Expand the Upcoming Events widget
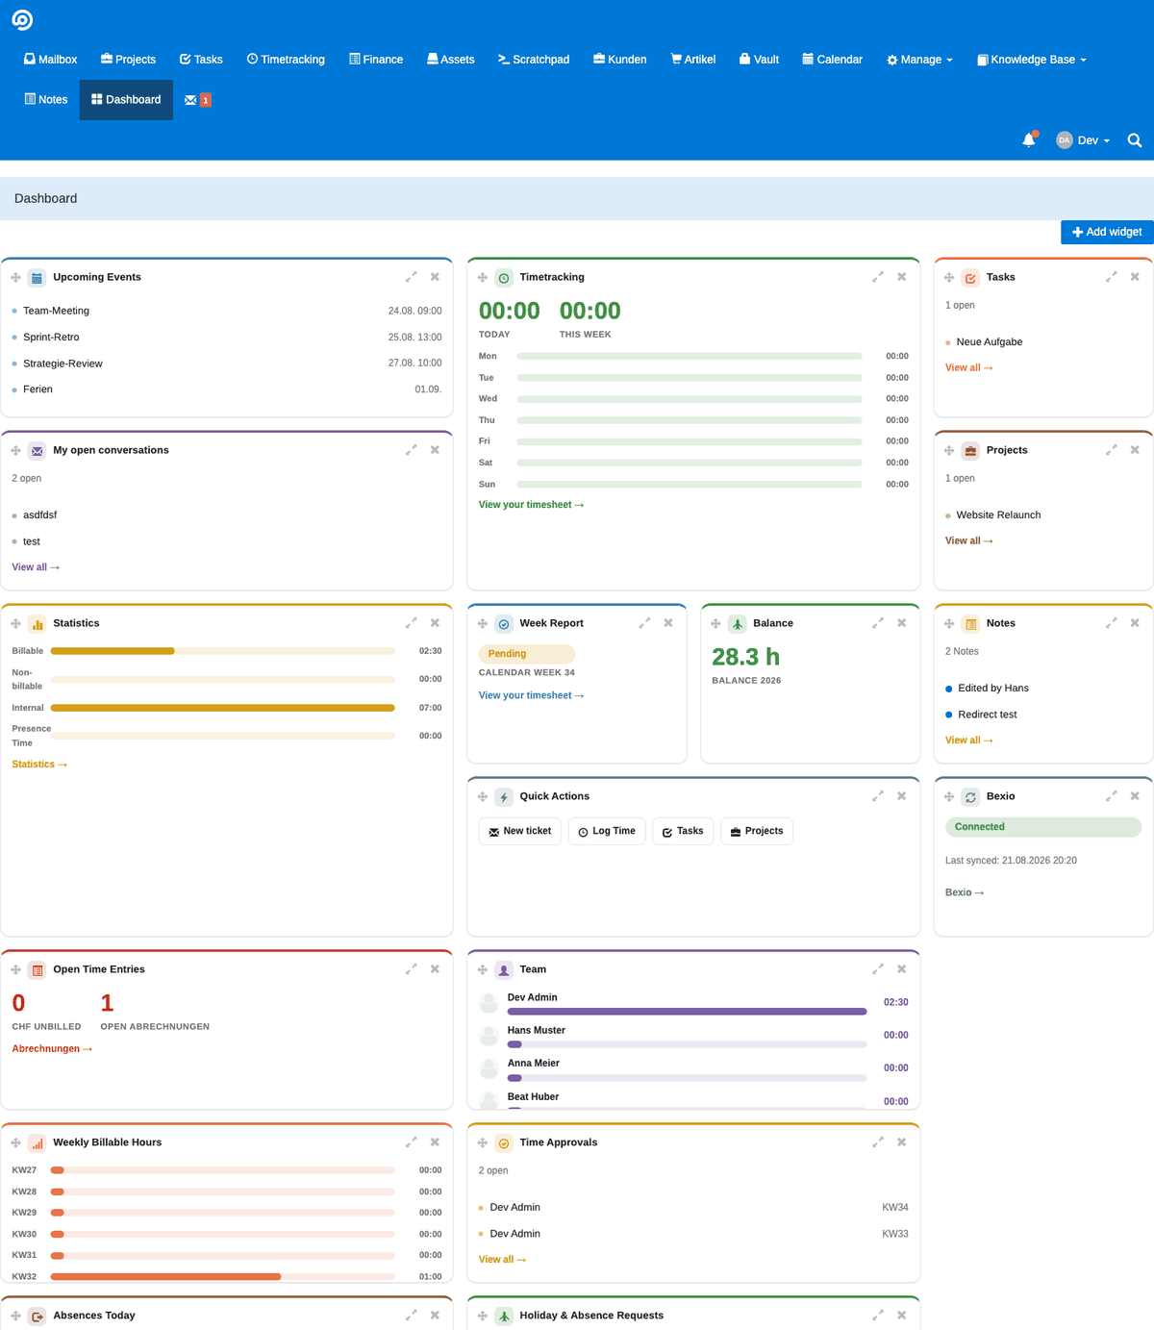Image resolution: width=1154 pixels, height=1330 pixels. [412, 277]
